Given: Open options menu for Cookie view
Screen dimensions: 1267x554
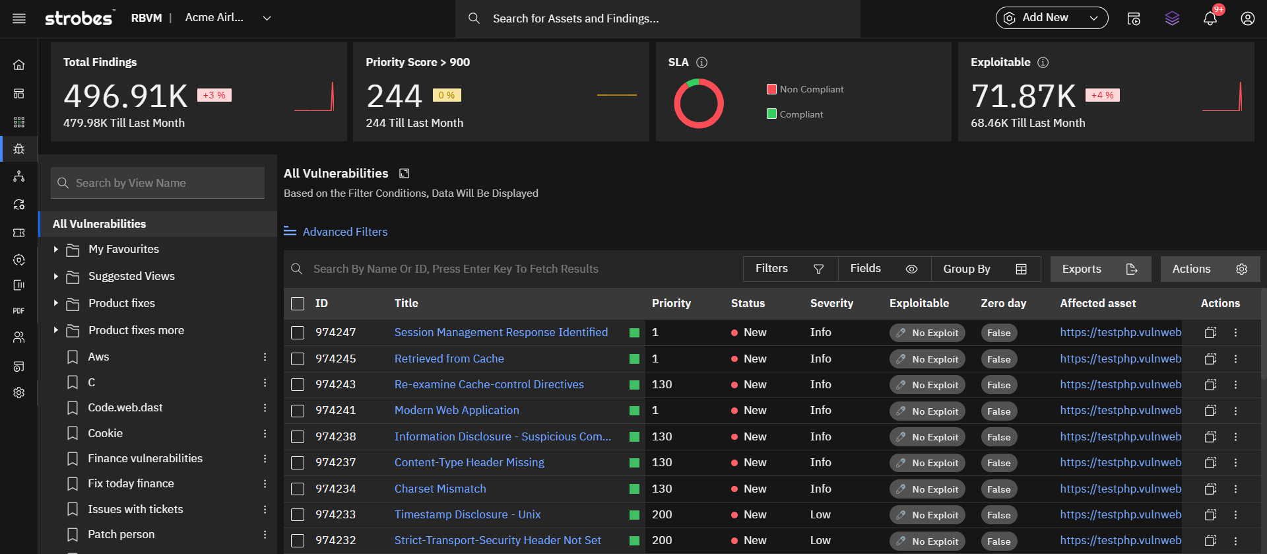Looking at the screenshot, I should 265,434.
